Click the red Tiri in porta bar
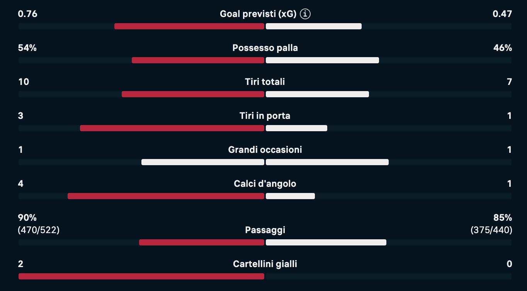 [x=172, y=128]
